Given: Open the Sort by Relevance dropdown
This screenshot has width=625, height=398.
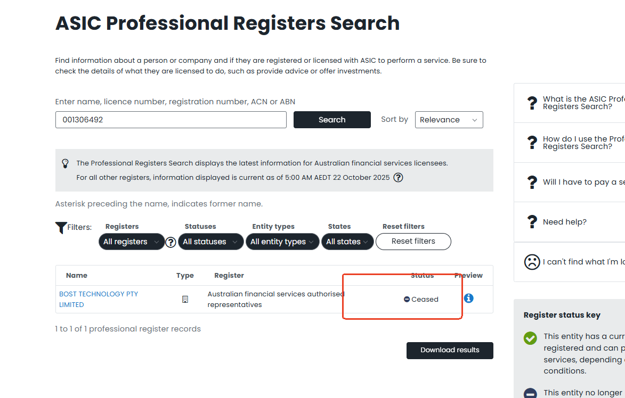Looking at the screenshot, I should [x=449, y=120].
